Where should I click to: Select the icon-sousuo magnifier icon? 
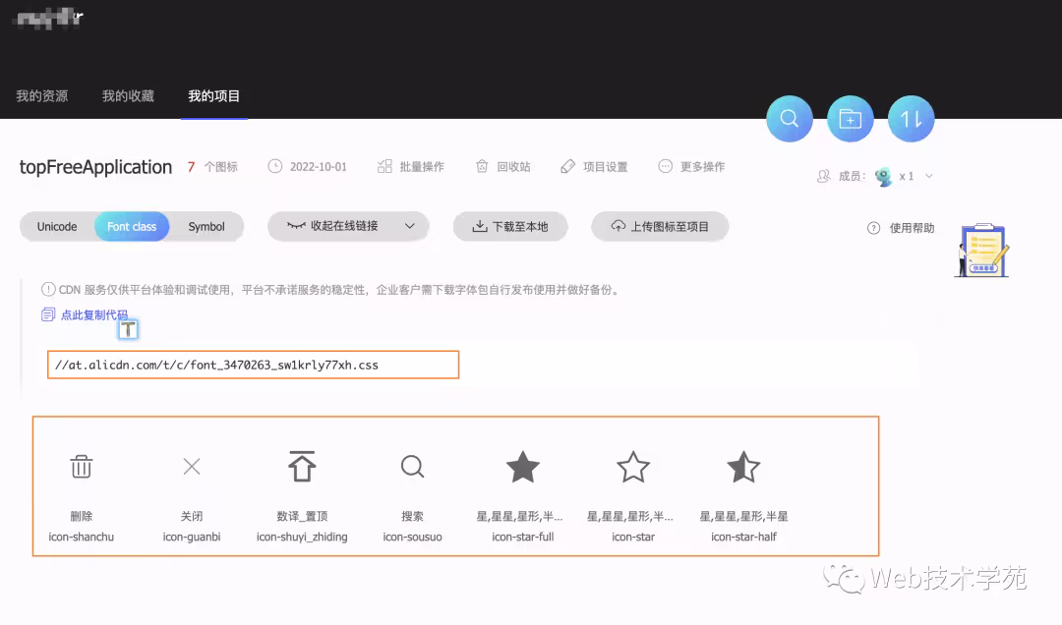[413, 467]
